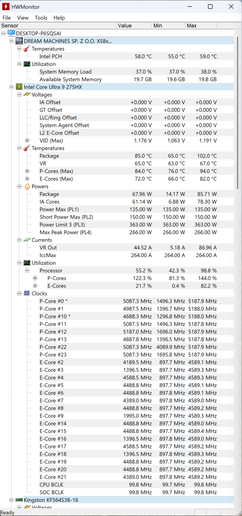Collapse the CPU Voltages group
Image resolution: width=242 pixels, height=516 pixels.
click(x=20, y=95)
